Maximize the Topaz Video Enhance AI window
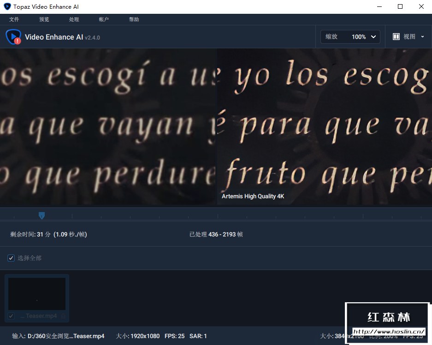Viewport: 432px width, 345px height. tap(400, 6)
